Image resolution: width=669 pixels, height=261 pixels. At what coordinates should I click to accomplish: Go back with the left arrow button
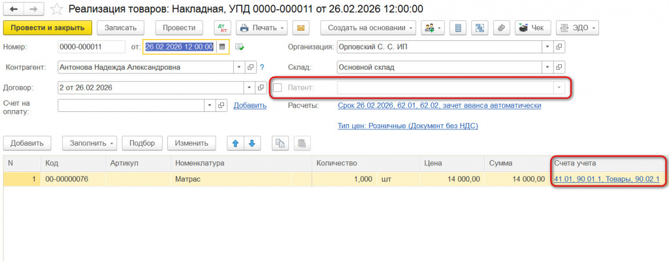(x=12, y=8)
